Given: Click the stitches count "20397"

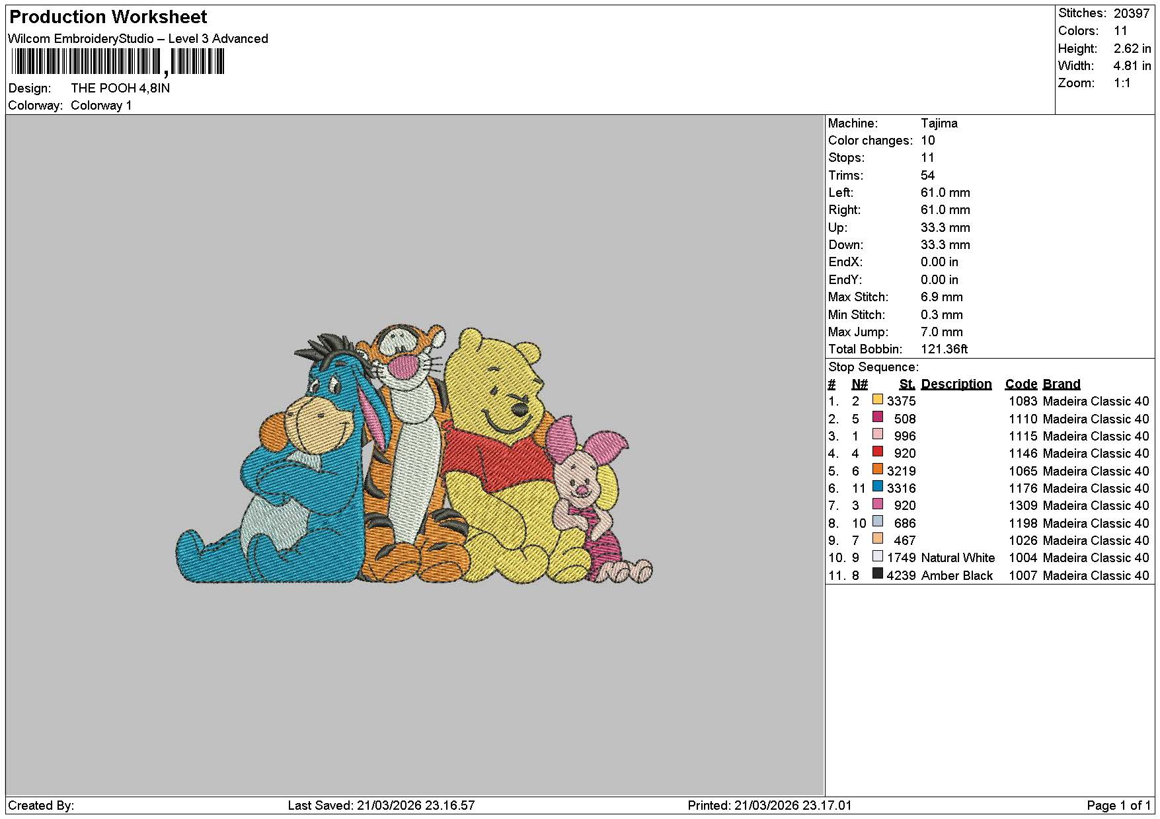Looking at the screenshot, I should (x=1132, y=13).
